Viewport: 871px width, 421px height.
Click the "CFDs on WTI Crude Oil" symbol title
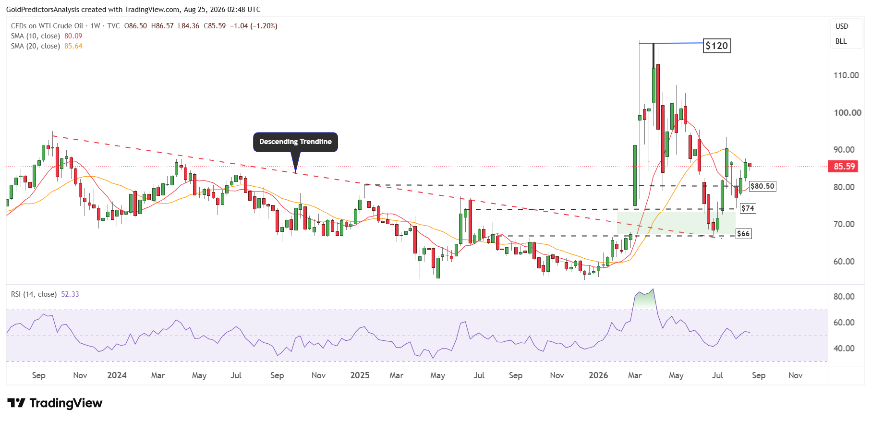click(x=47, y=26)
